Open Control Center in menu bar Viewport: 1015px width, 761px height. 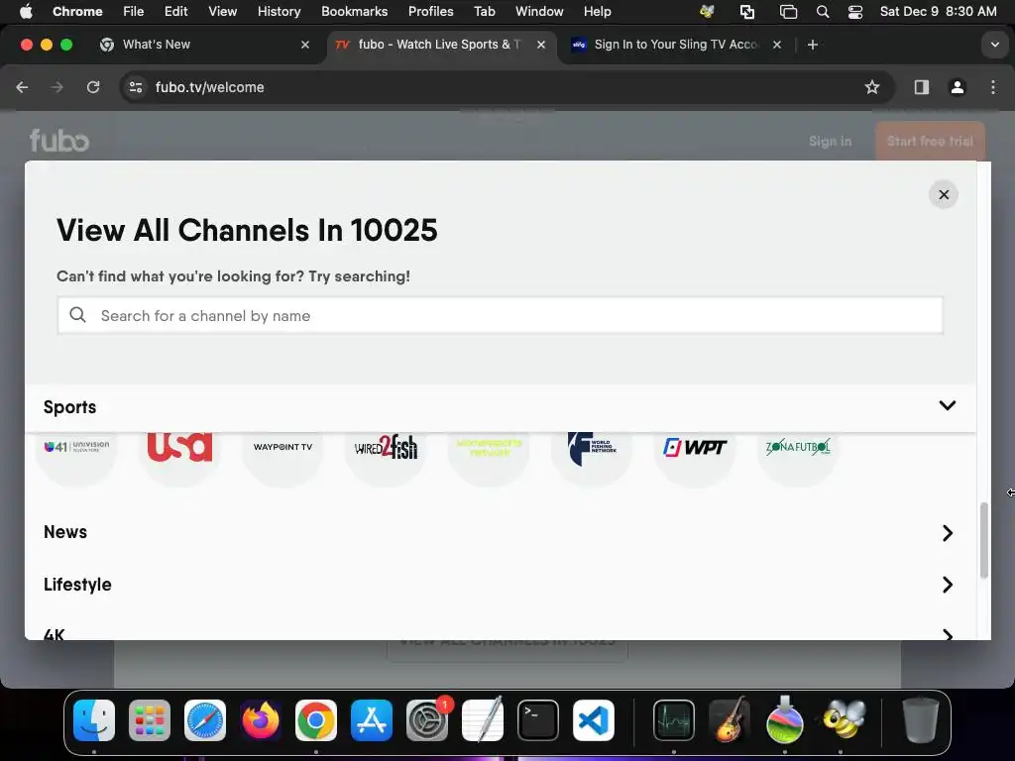point(855,12)
